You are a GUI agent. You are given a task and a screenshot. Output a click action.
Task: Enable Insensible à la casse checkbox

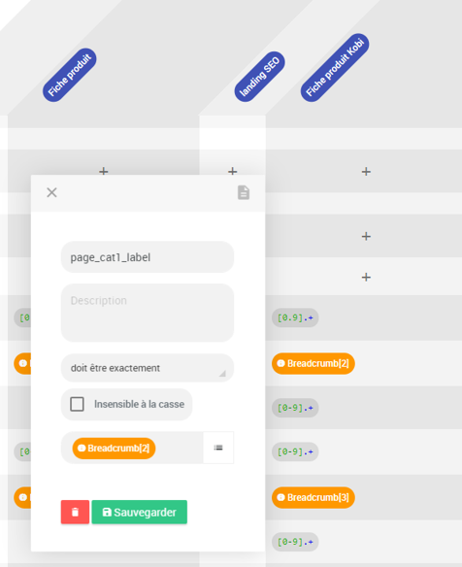pyautogui.click(x=77, y=404)
